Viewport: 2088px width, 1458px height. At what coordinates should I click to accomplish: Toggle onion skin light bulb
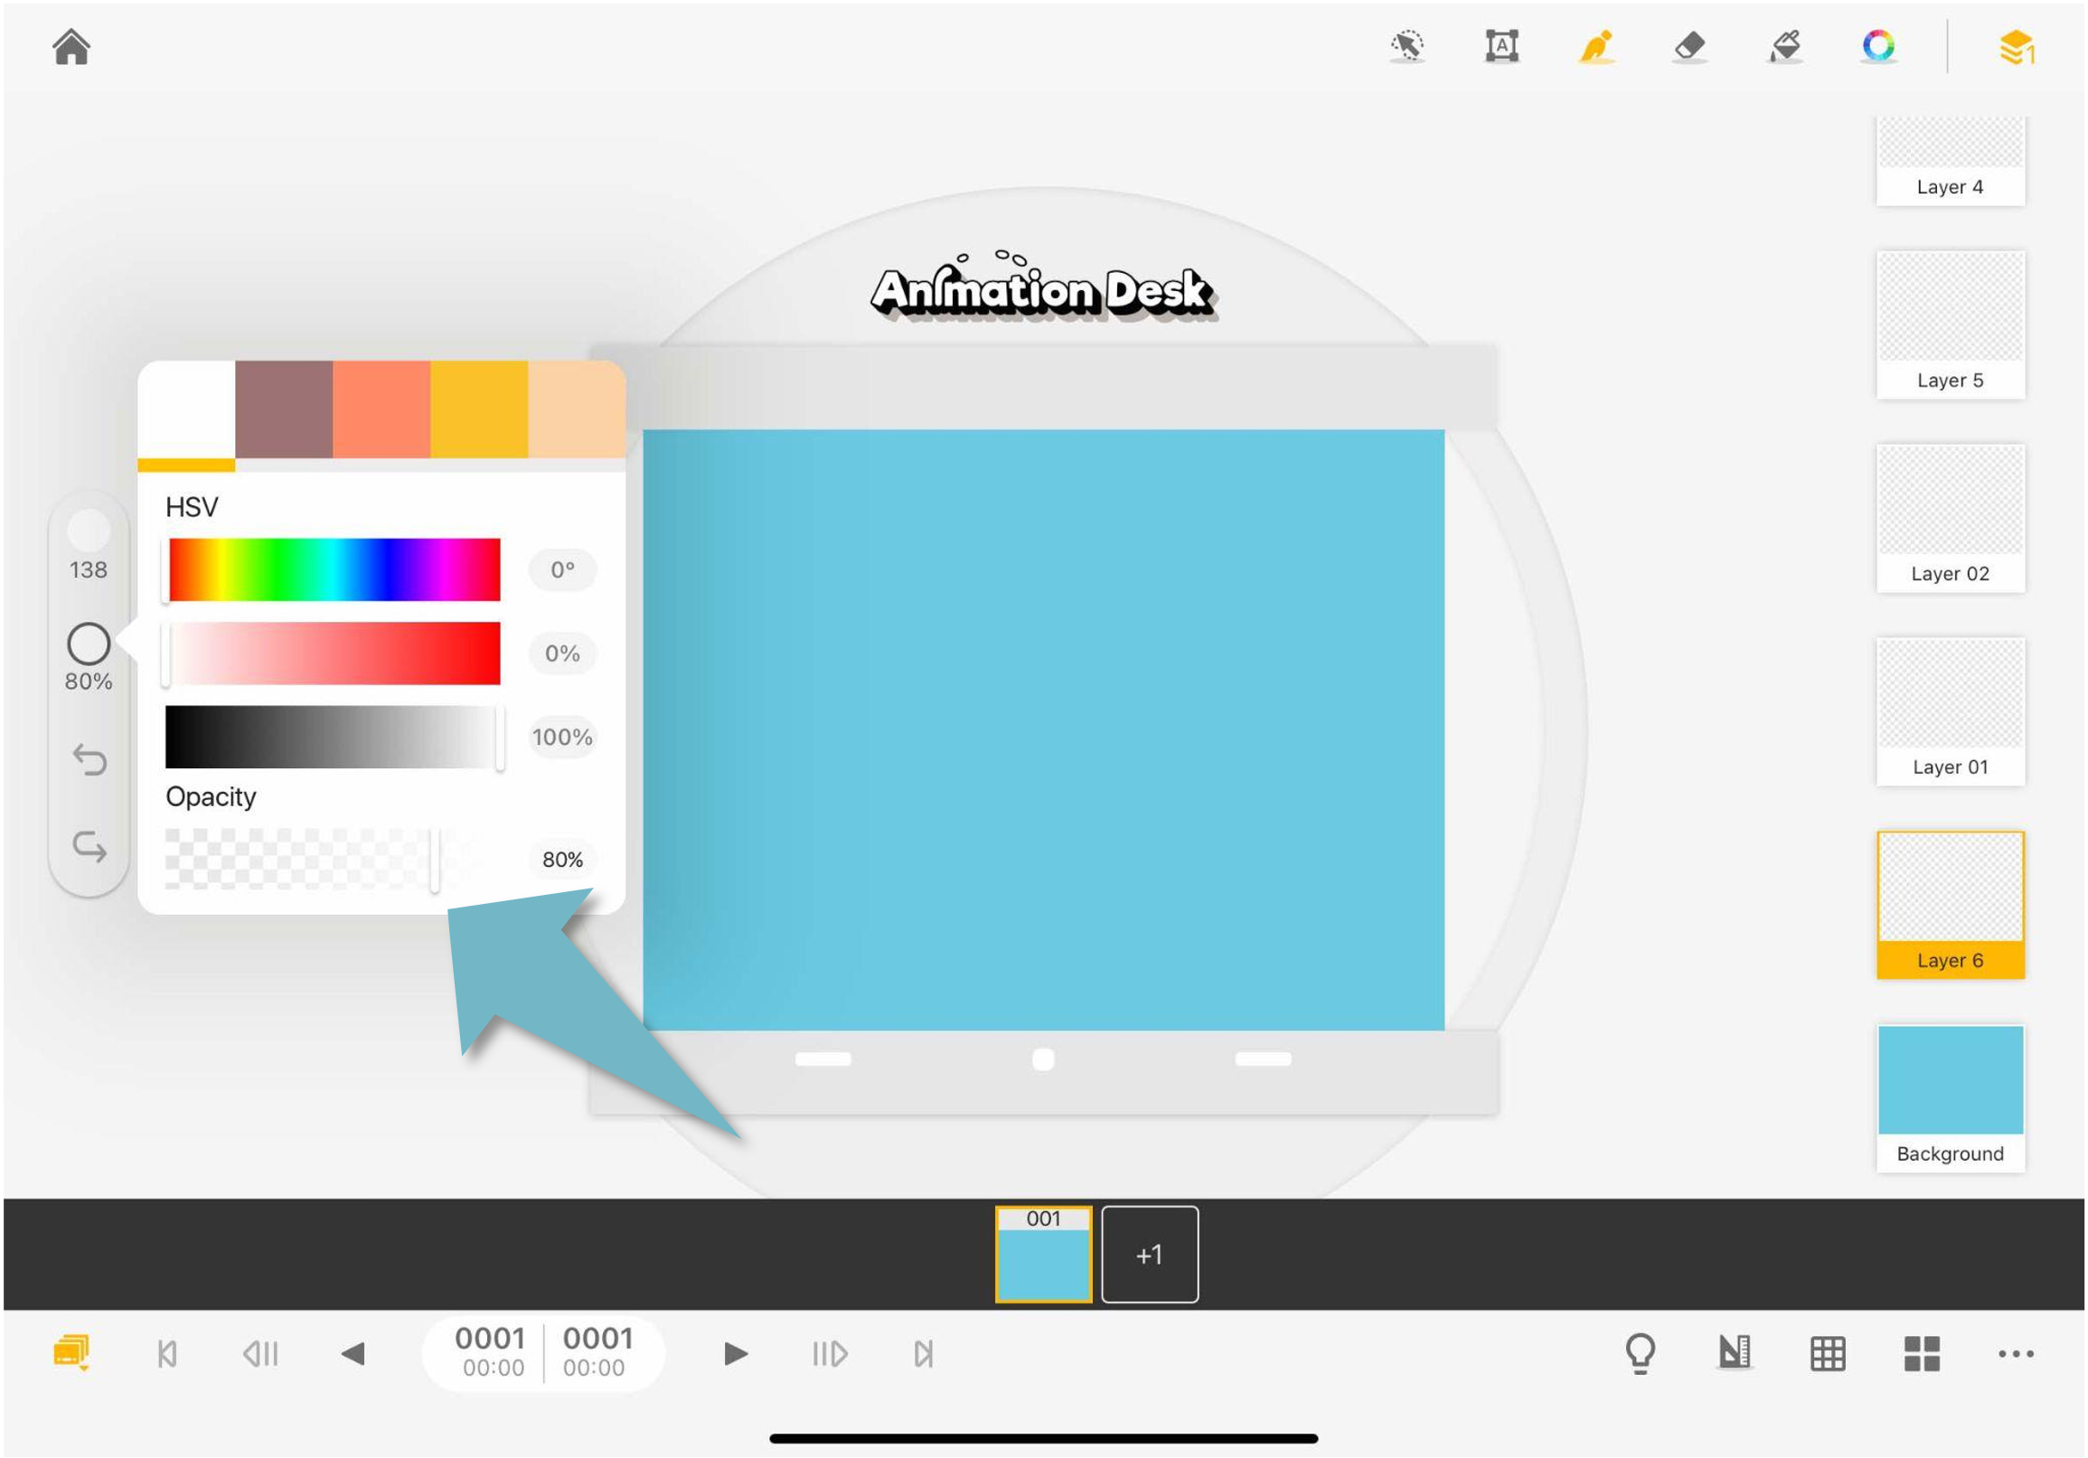(x=1641, y=1353)
